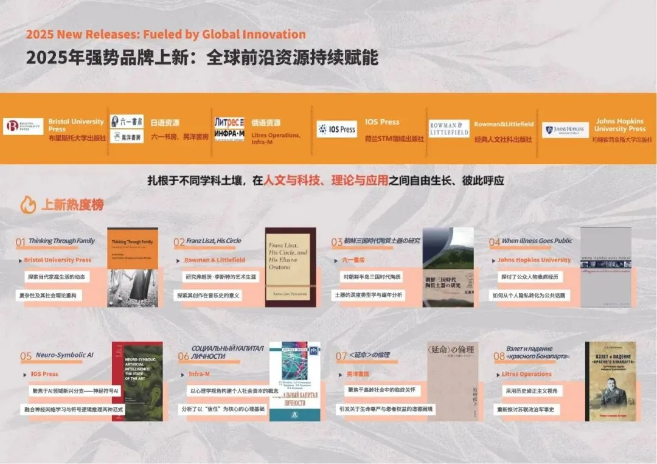Click the '上新热度榜' section heading
657x464 pixels.
[x=72, y=205]
